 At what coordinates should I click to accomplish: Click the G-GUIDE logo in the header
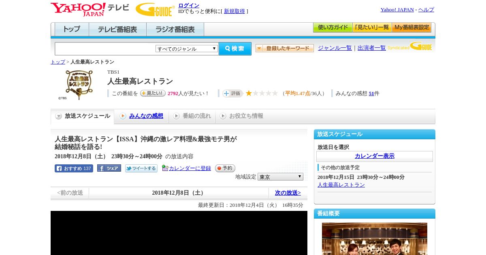[x=155, y=10]
